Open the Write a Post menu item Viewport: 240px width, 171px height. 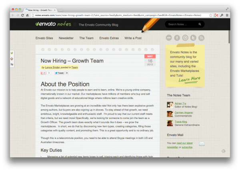point(133,38)
